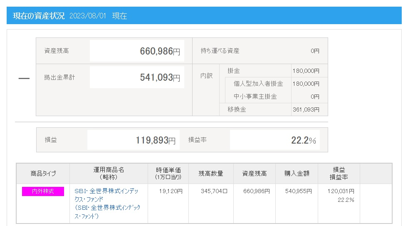Click the 移換金 row showing 361,093円
Viewport: 403px width, 226px height.
[x=273, y=109]
